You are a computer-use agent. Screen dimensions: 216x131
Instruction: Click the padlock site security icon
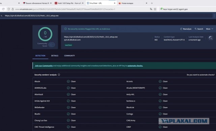13,9
